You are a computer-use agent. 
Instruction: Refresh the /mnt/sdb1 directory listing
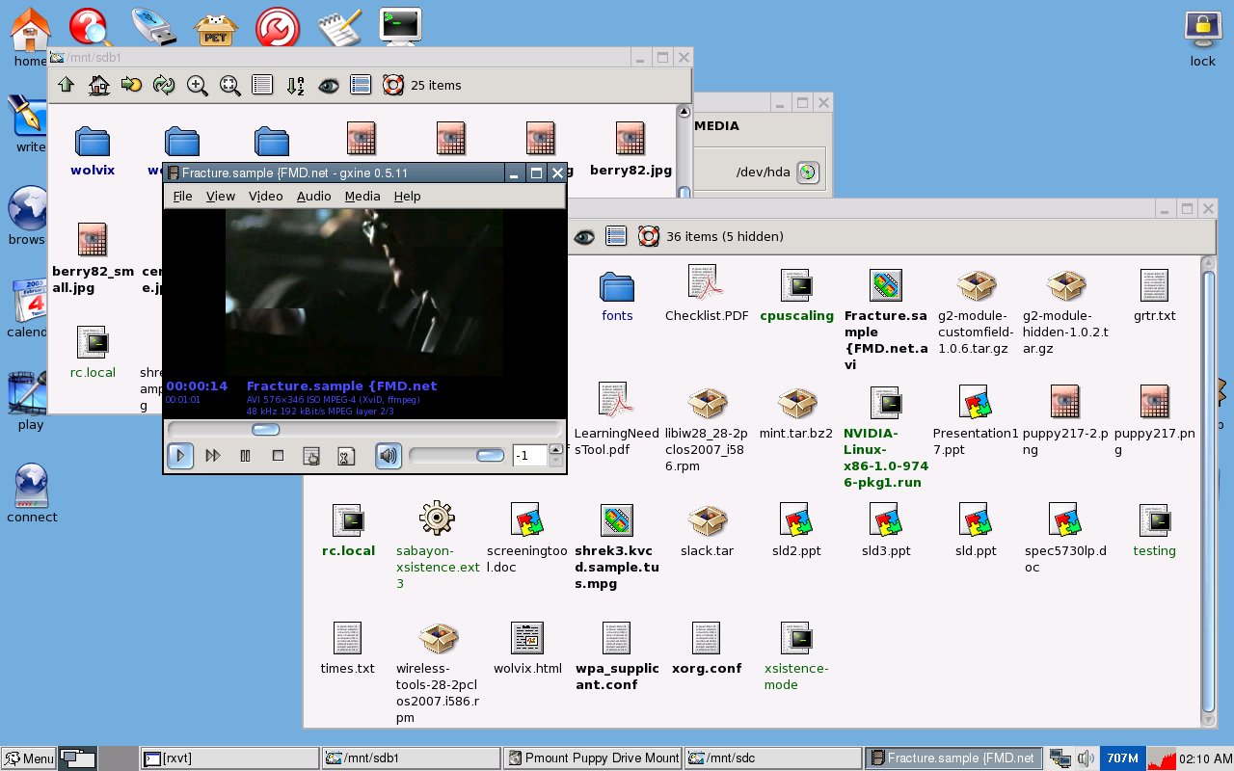[x=164, y=85]
